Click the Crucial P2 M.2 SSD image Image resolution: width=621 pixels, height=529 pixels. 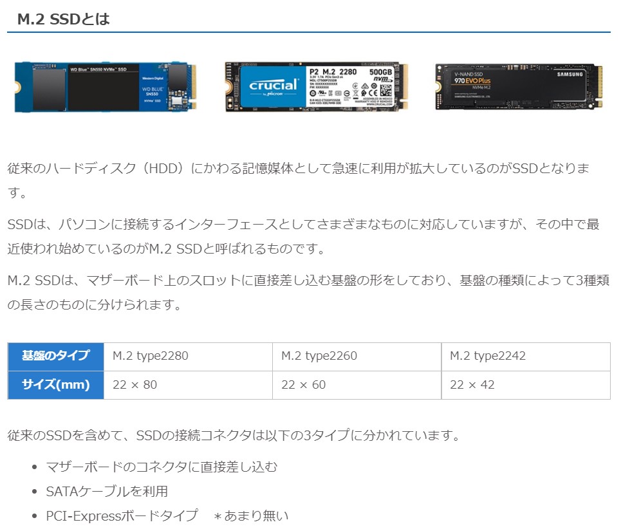[x=317, y=86]
